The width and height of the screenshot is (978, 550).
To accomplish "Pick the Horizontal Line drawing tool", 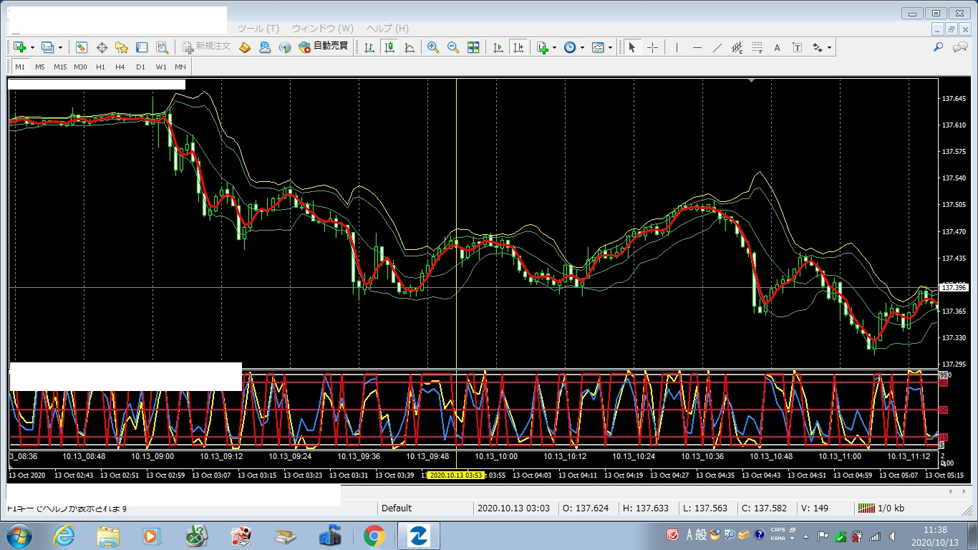I will 697,47.
